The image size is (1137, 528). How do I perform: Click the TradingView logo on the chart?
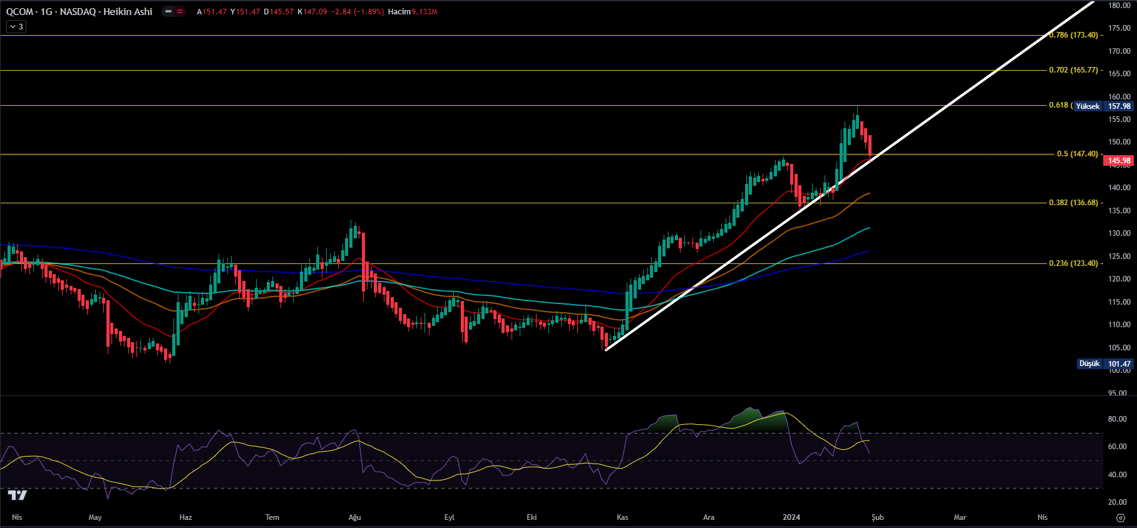click(x=18, y=495)
